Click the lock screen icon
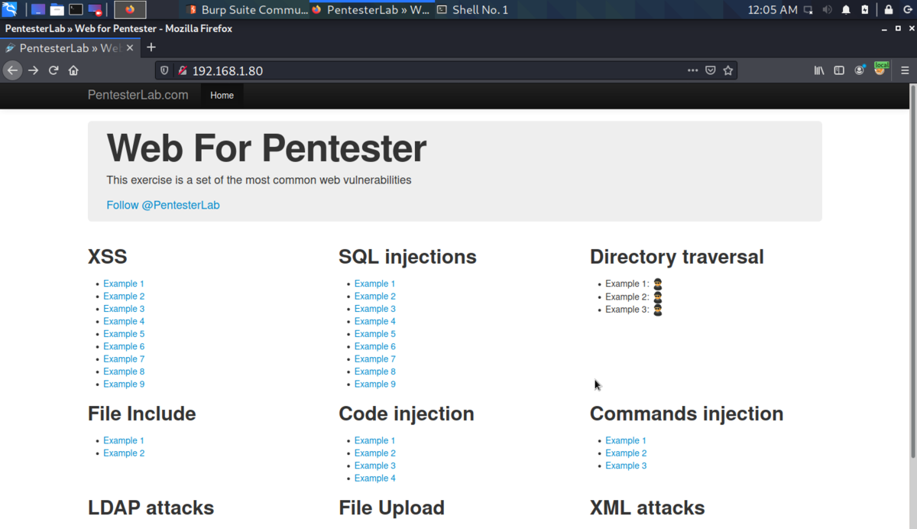This screenshot has width=917, height=529. pos(889,10)
